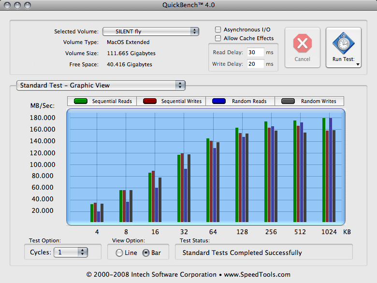This screenshot has height=283, width=377.
Task: Click the Read Delay input field
Action: (x=255, y=52)
